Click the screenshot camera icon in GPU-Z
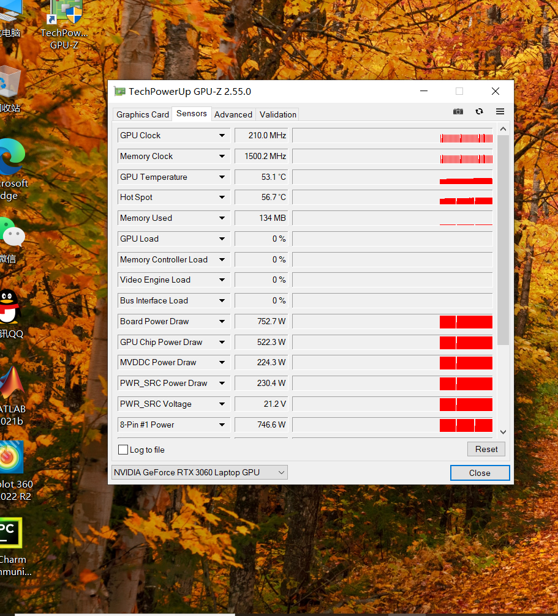Image resolution: width=558 pixels, height=616 pixels. tap(458, 111)
